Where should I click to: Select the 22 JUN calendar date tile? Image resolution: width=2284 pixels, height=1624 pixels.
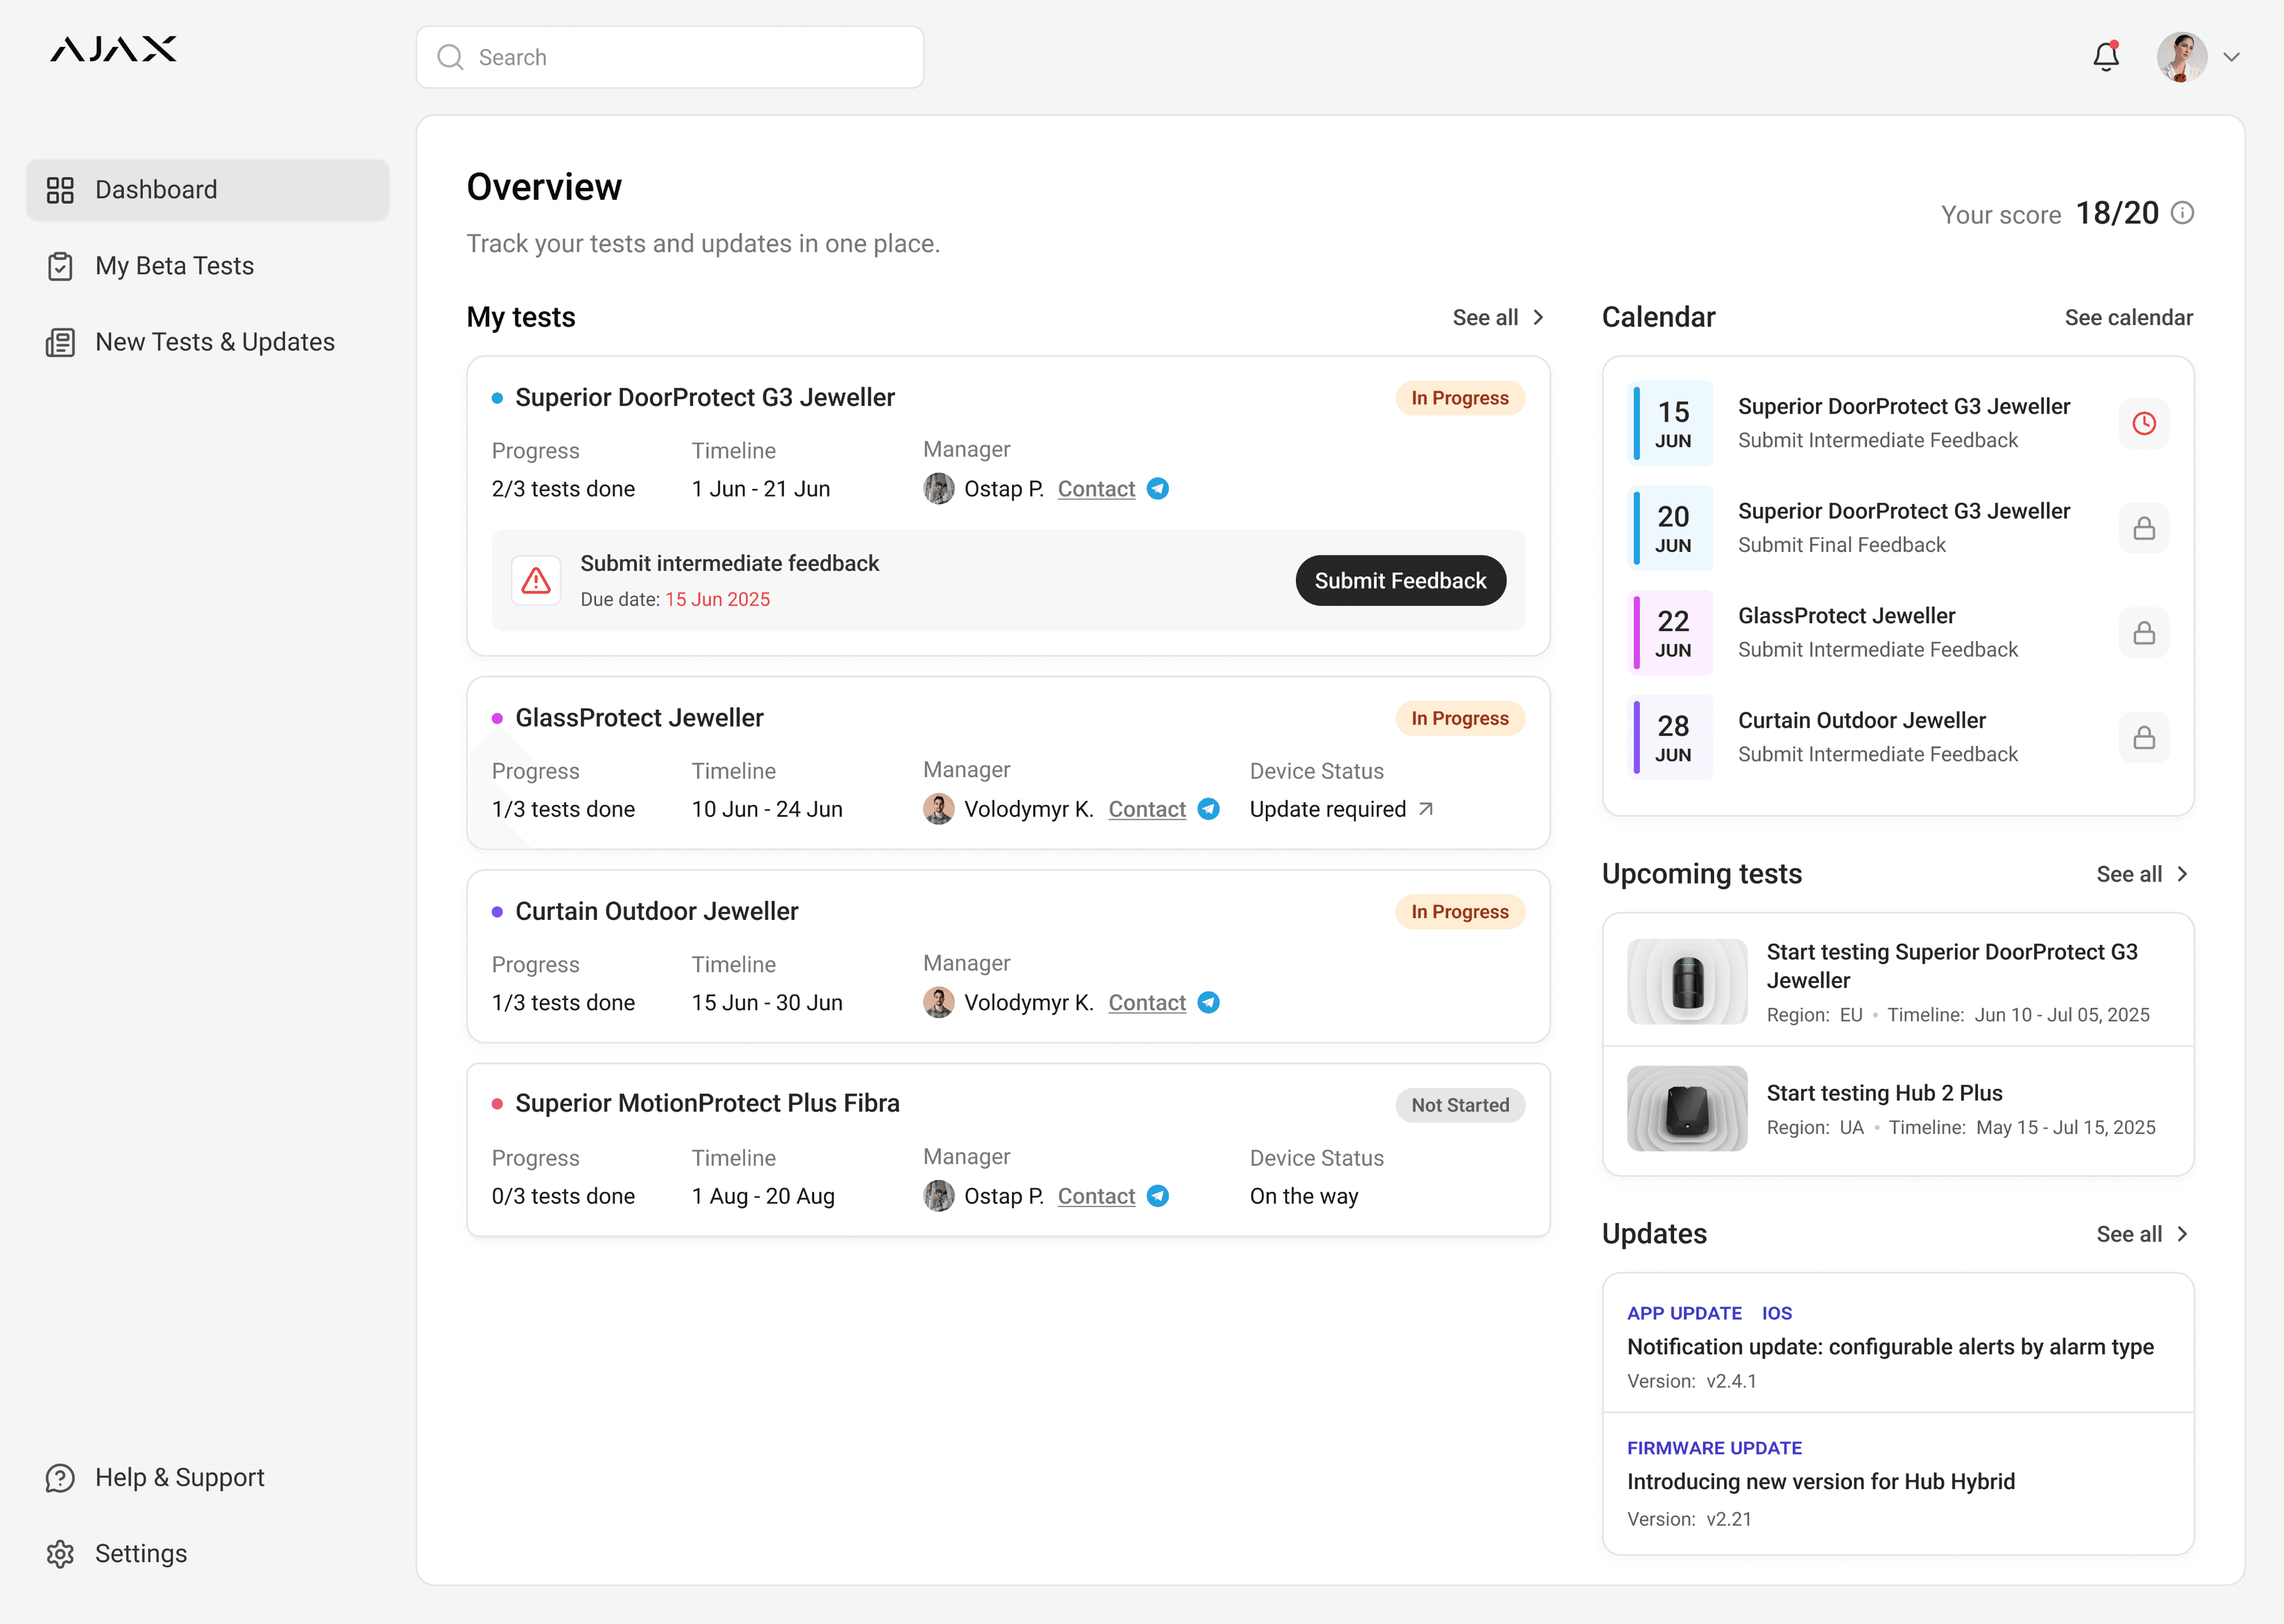(1671, 633)
